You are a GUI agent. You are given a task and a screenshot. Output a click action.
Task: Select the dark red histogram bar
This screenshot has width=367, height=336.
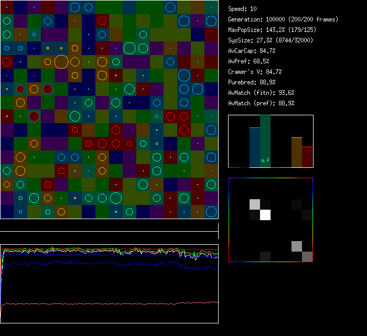pyautogui.click(x=307, y=157)
